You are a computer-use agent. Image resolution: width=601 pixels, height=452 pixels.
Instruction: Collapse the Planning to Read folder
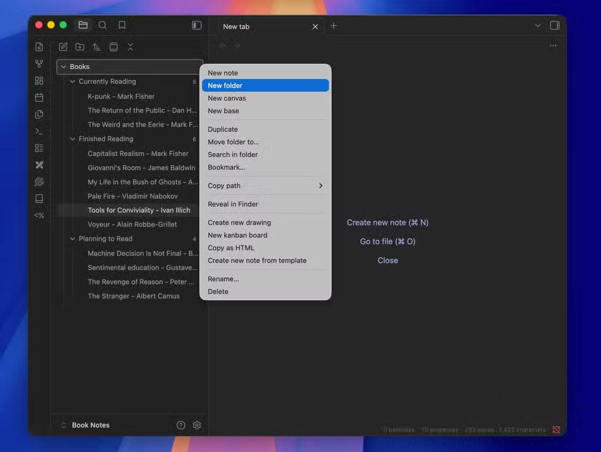[x=73, y=239]
